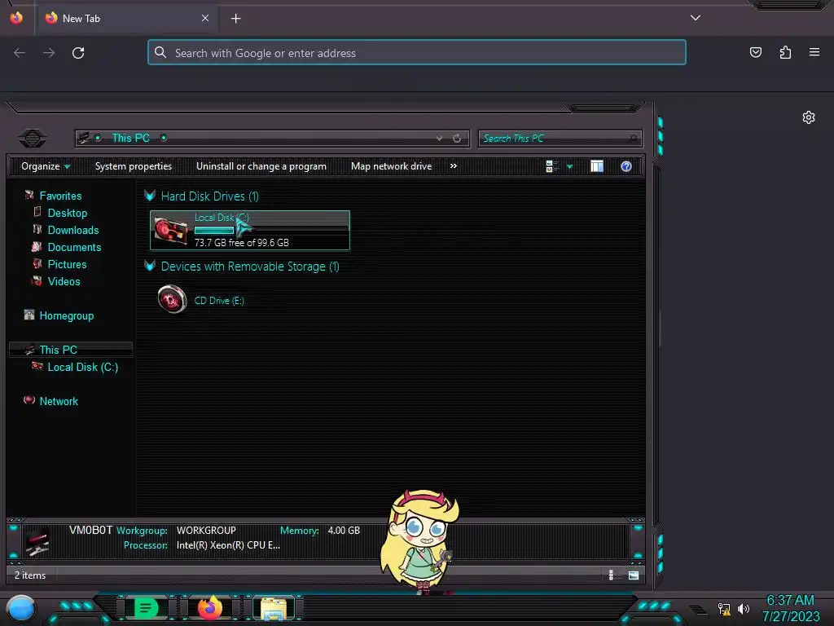
Task: Click volume speaker tray icon
Action: [743, 608]
